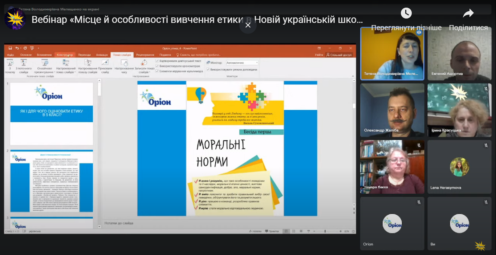
Task: Click Watch Later (Переглянути пізніше) clock icon
Action: point(406,14)
